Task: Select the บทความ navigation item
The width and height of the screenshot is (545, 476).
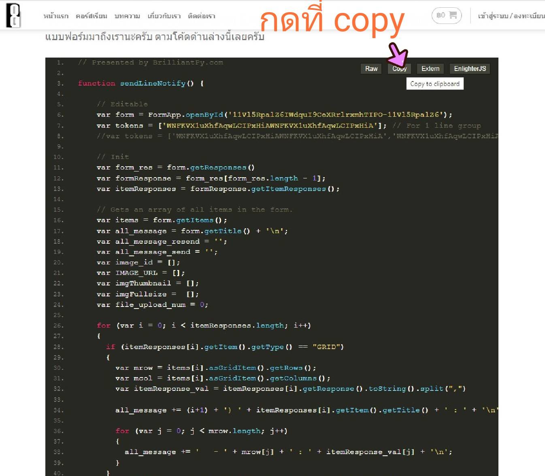Action: (127, 16)
